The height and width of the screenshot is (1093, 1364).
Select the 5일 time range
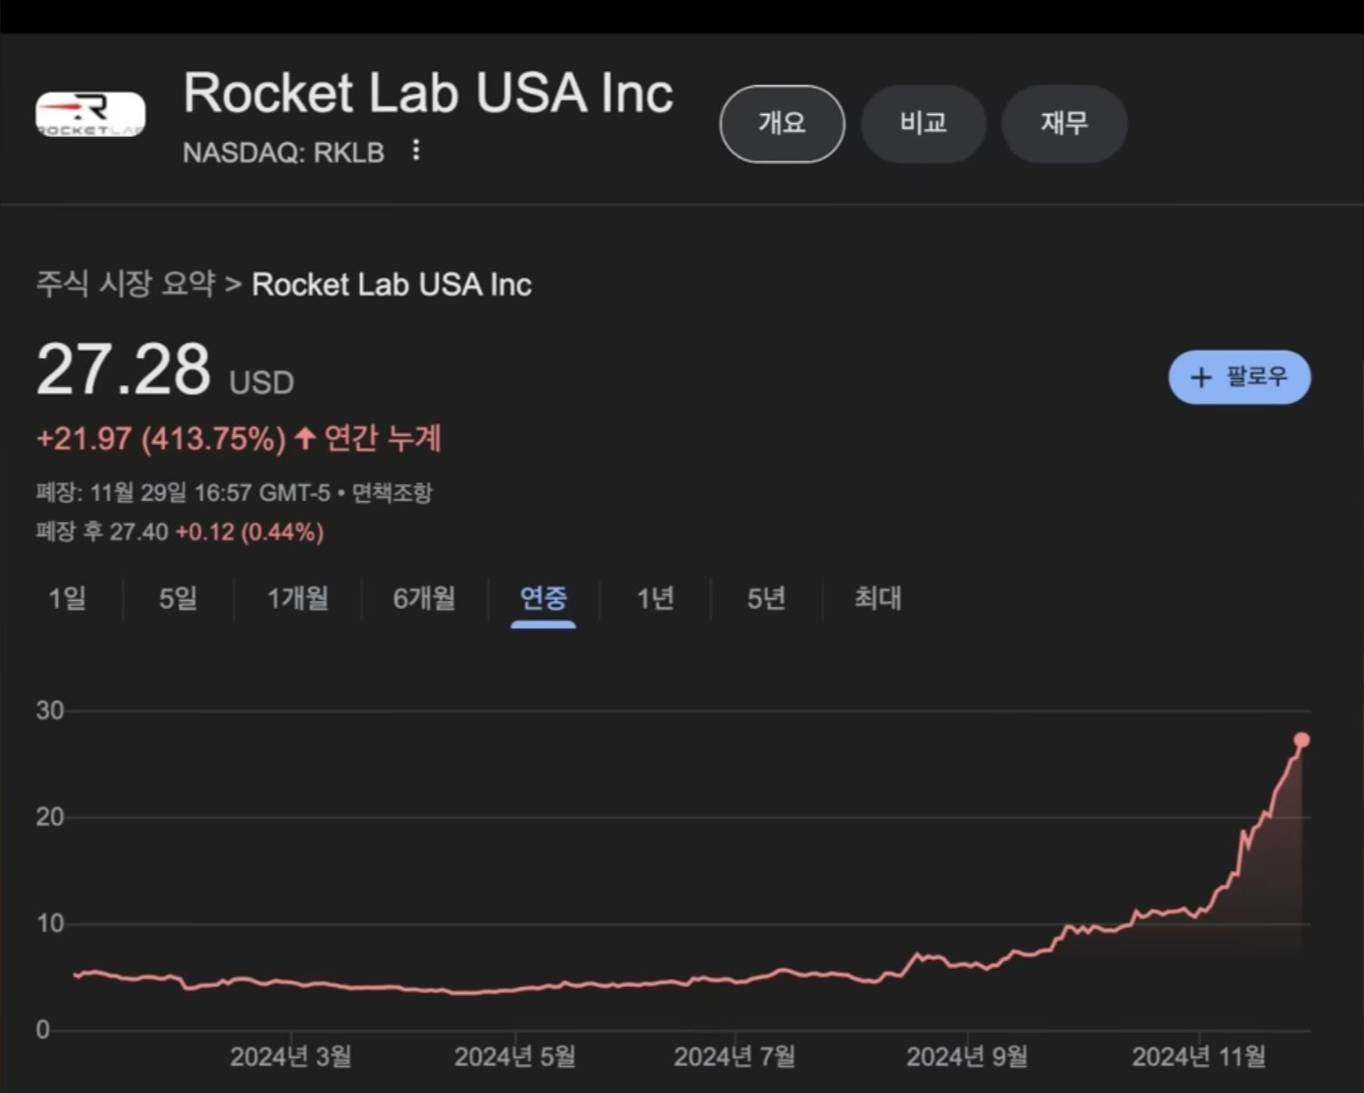(x=178, y=598)
